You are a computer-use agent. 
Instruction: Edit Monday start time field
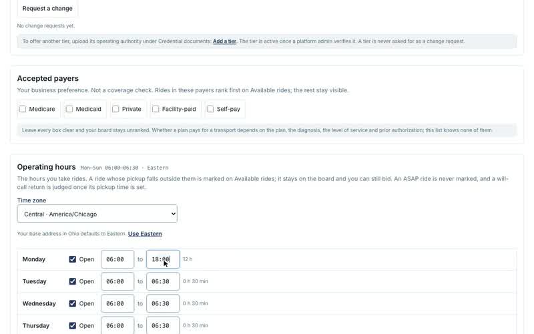click(117, 259)
